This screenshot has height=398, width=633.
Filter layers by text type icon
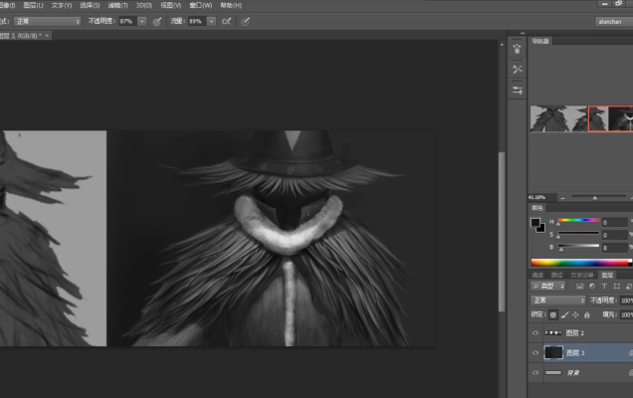tap(603, 287)
